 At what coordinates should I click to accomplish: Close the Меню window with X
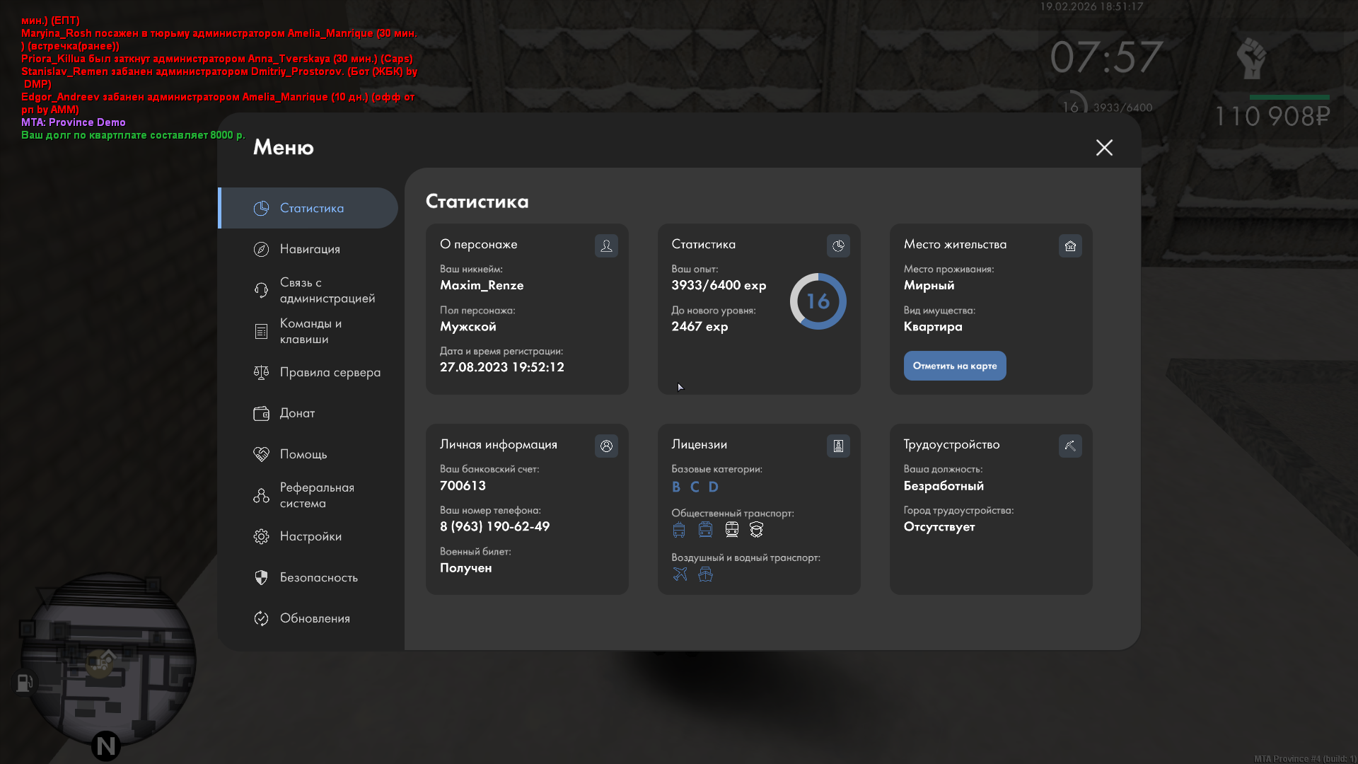pos(1104,147)
